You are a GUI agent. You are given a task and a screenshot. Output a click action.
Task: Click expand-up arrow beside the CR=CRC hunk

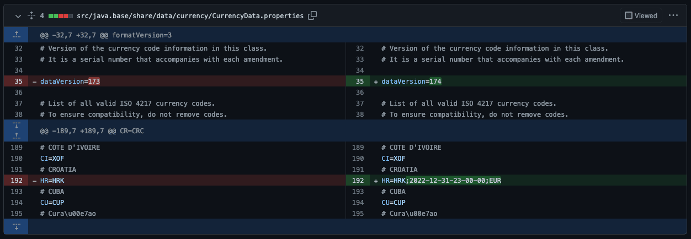click(16, 135)
